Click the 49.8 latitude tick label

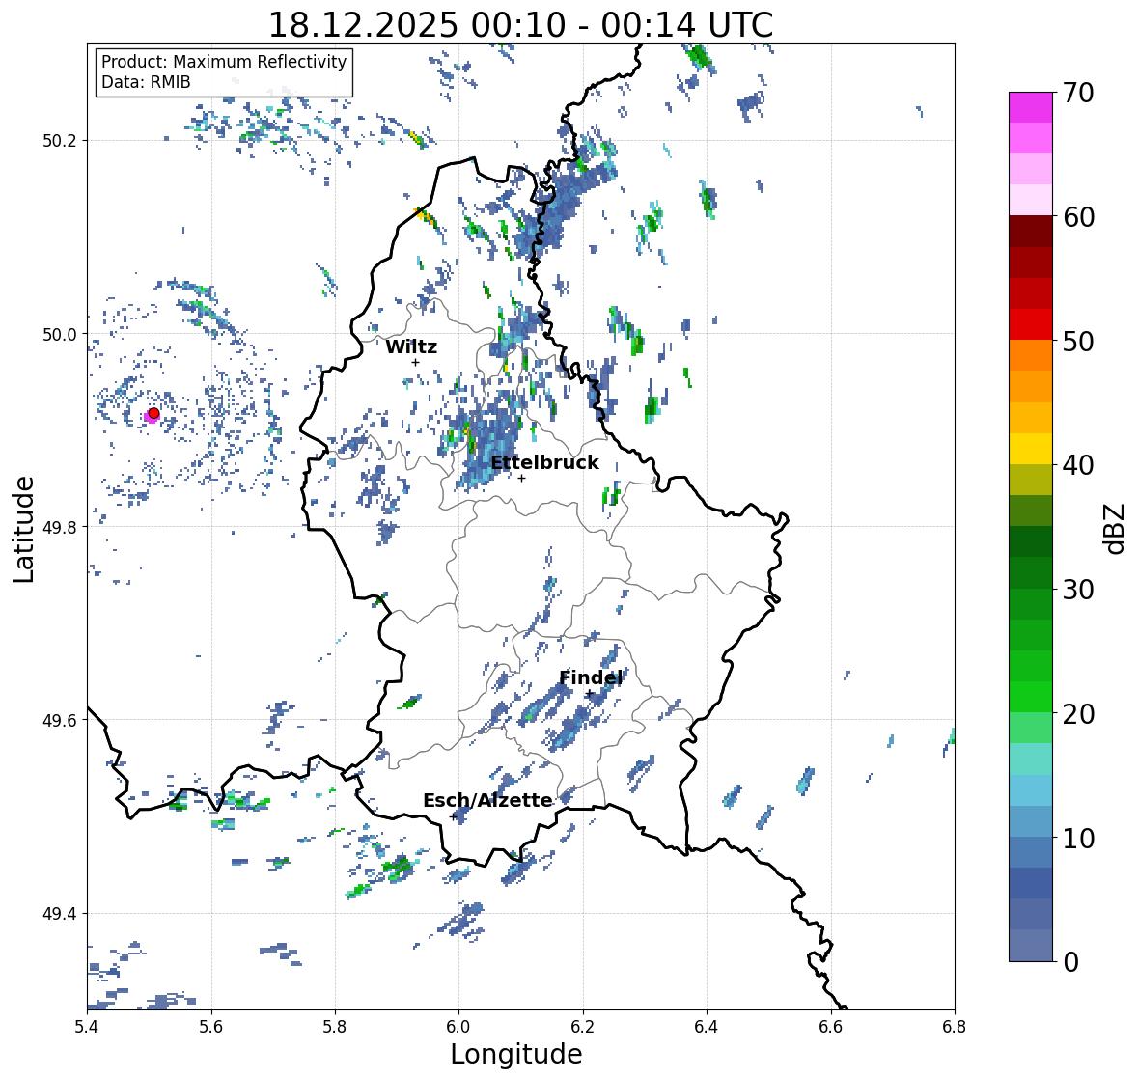[x=60, y=527]
